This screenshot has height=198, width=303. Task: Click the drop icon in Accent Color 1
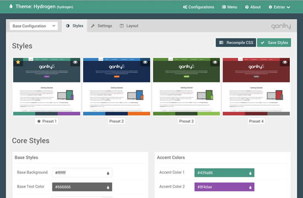[250, 173]
